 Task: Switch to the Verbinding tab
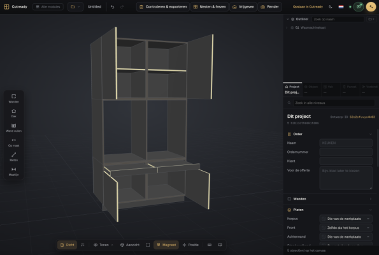pos(369,89)
